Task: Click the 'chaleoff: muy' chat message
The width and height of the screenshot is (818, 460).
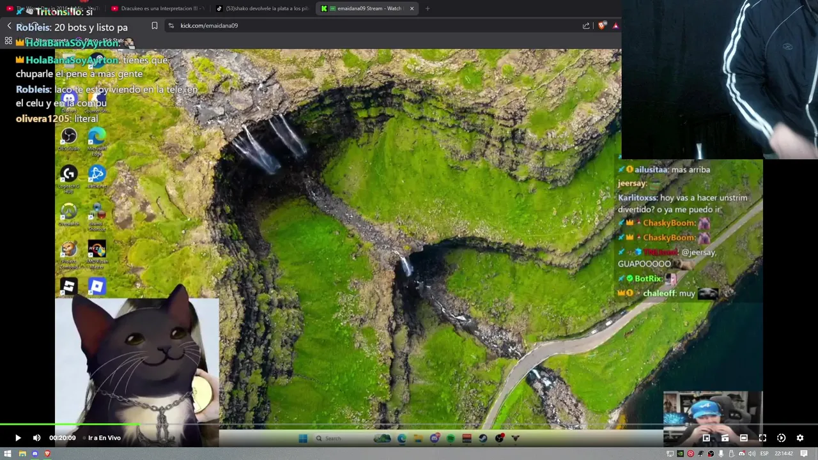Action: 668,293
